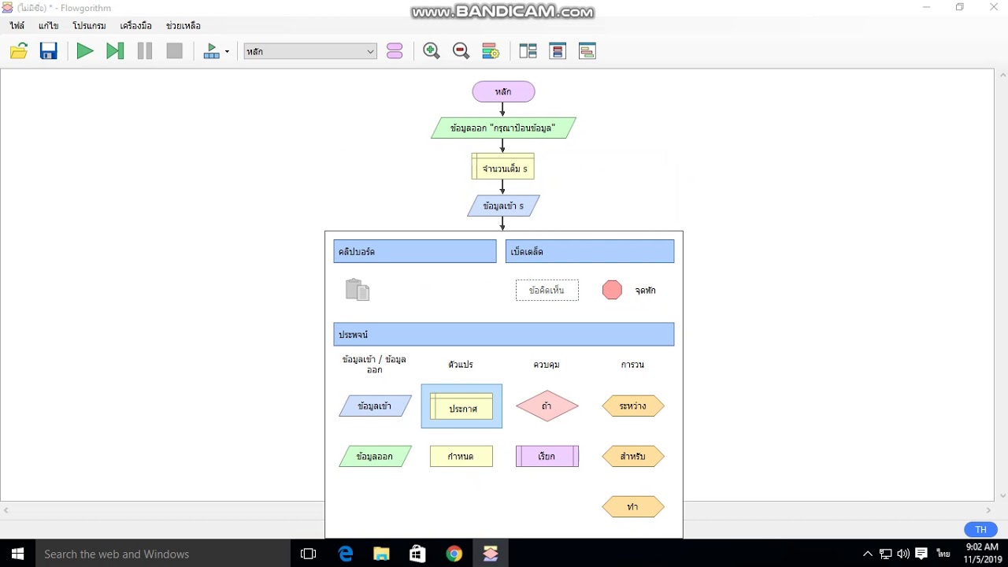1008x567 pixels.
Task: Select the ข้อมูลออก output shape in flowchart
Action: pos(503,128)
